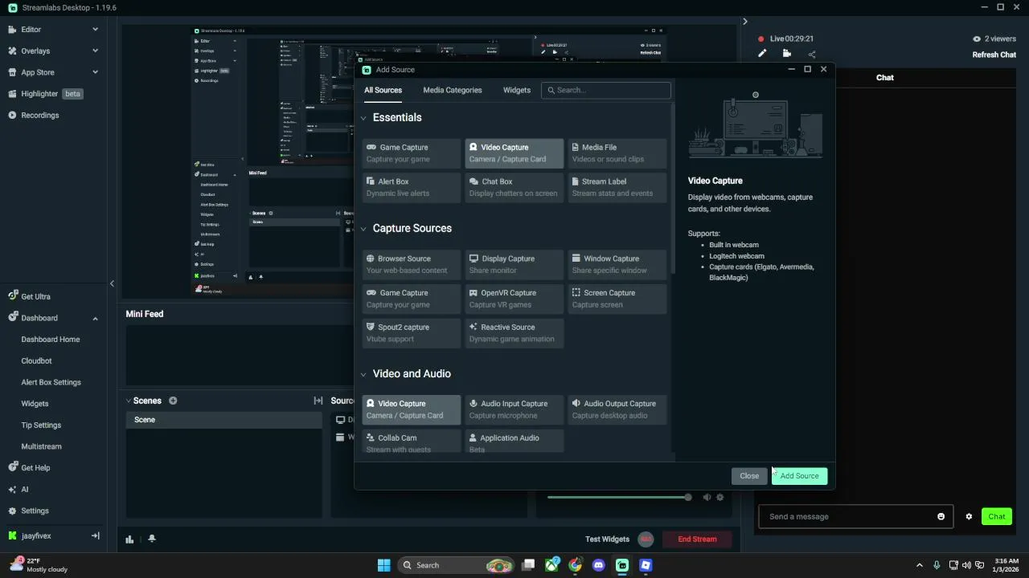Select the Audio Output Capture source
1029x578 pixels.
click(617, 409)
